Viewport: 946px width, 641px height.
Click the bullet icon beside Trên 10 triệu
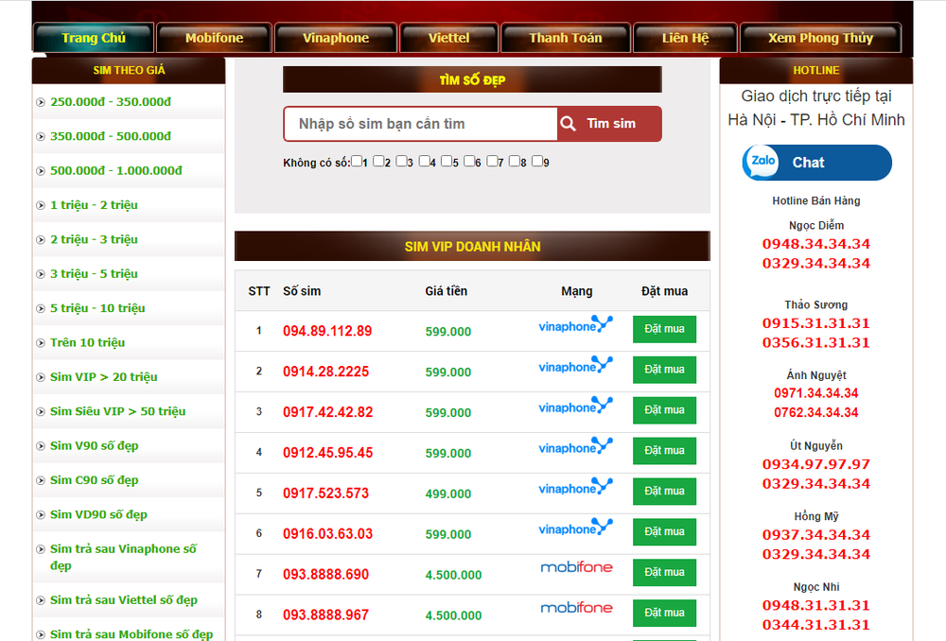[x=41, y=342]
